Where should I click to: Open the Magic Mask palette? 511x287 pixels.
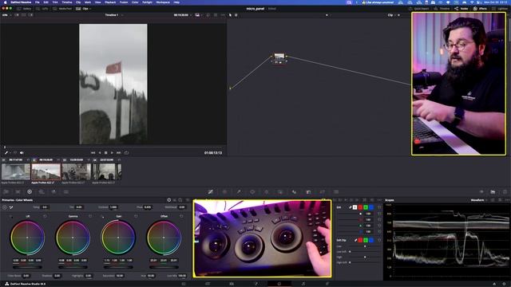(280, 192)
